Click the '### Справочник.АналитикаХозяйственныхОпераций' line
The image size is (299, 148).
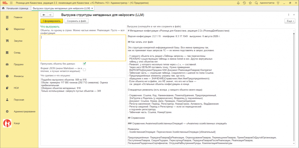177,123
